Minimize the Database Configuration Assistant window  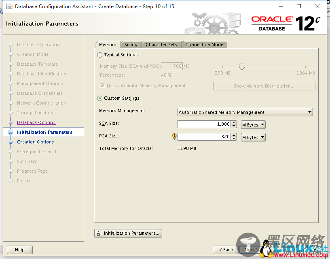pos(281,6)
